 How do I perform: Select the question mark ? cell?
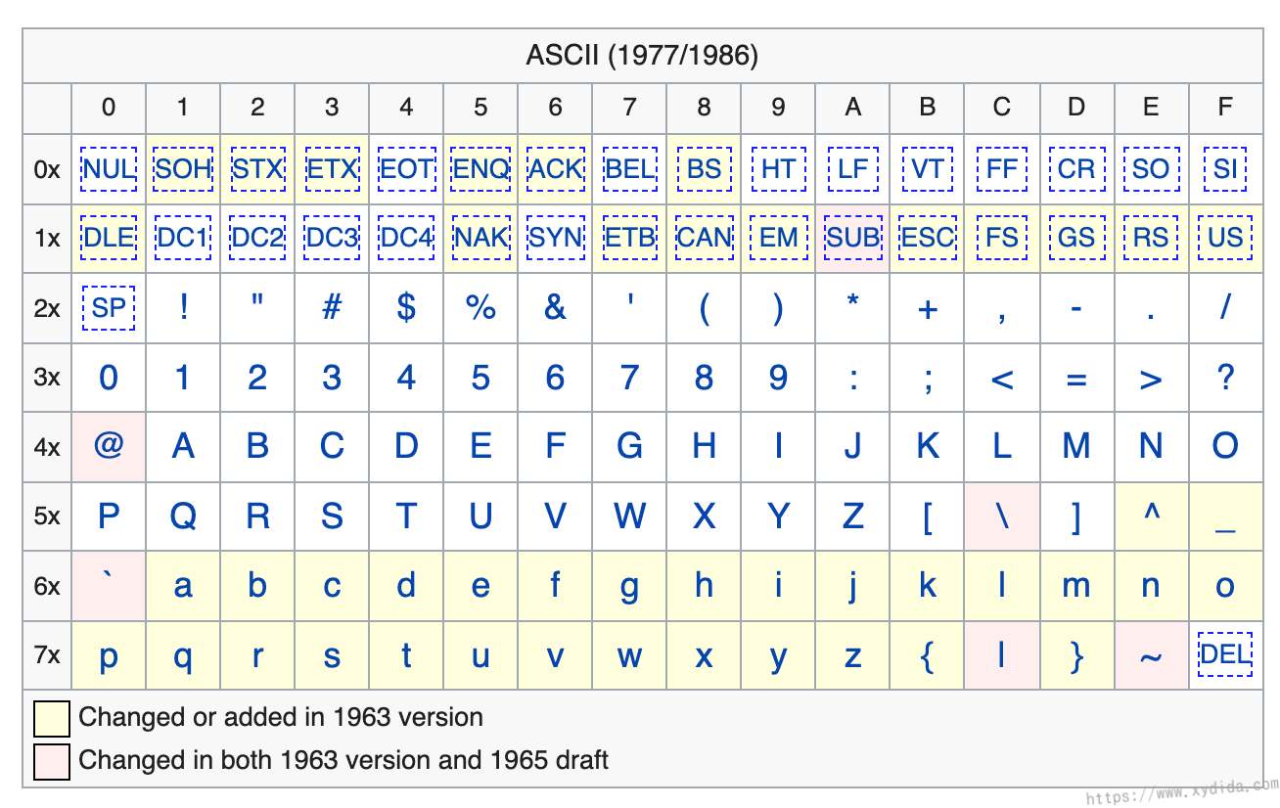click(1225, 378)
